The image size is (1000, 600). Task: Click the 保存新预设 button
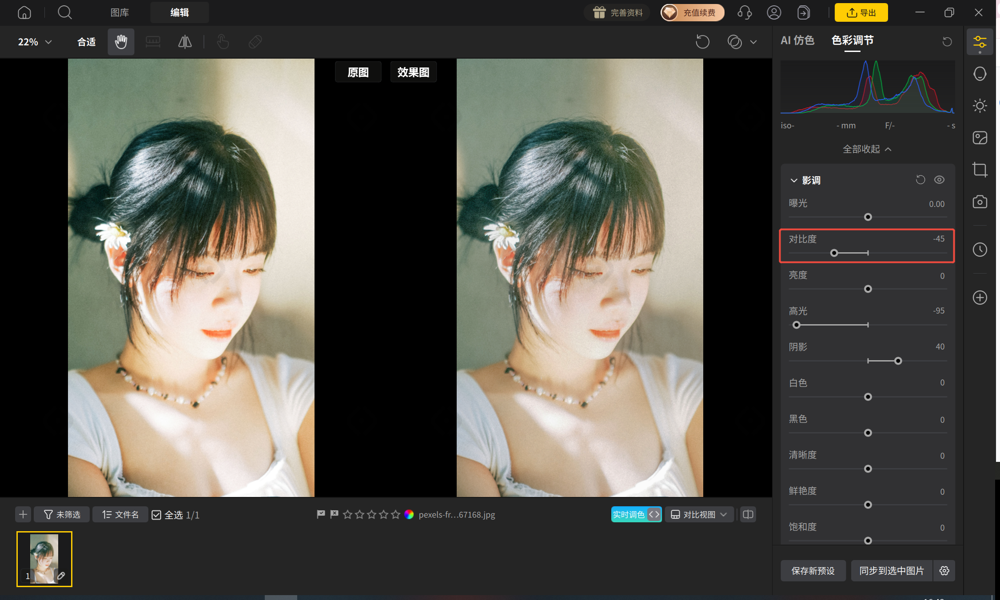point(813,571)
